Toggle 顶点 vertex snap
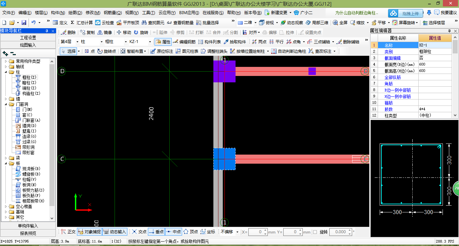 tap(191, 232)
